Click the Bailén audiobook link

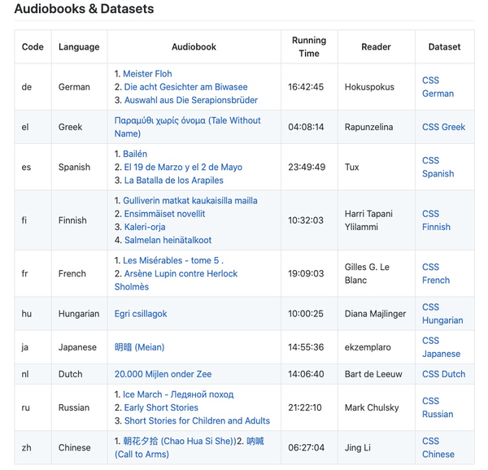tap(136, 154)
